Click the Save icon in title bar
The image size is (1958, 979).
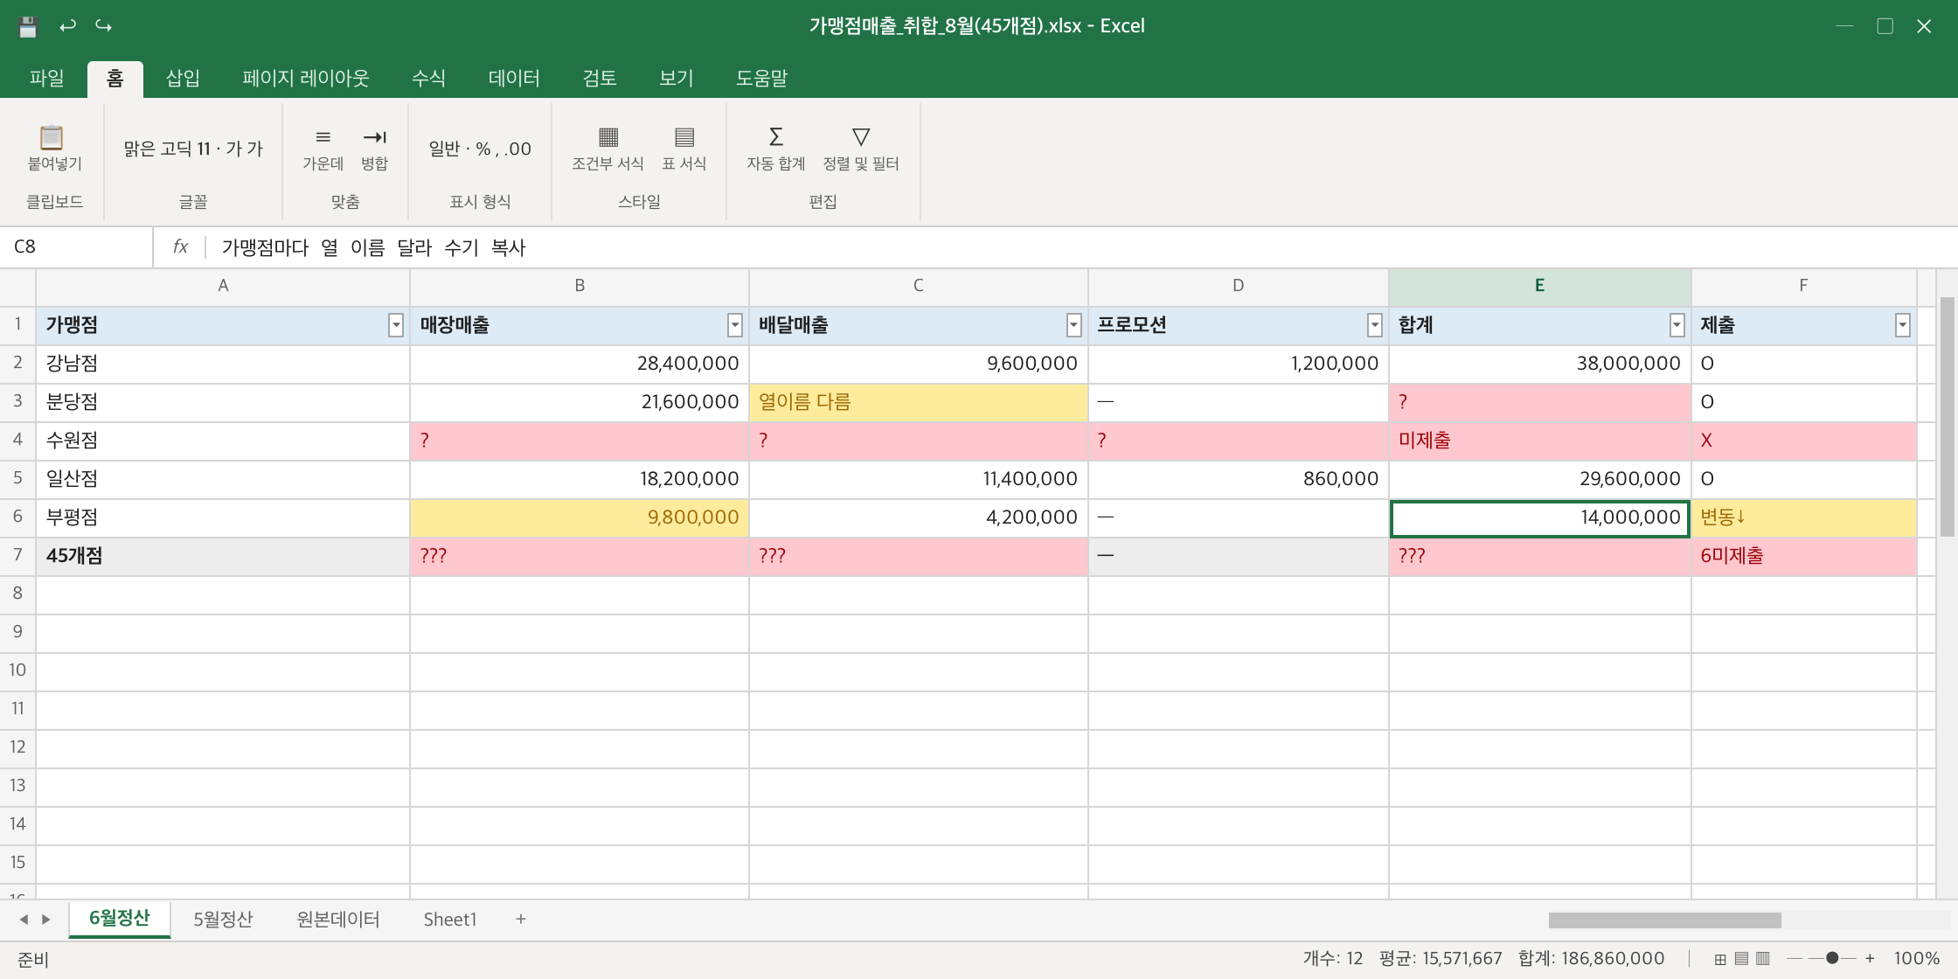28,26
